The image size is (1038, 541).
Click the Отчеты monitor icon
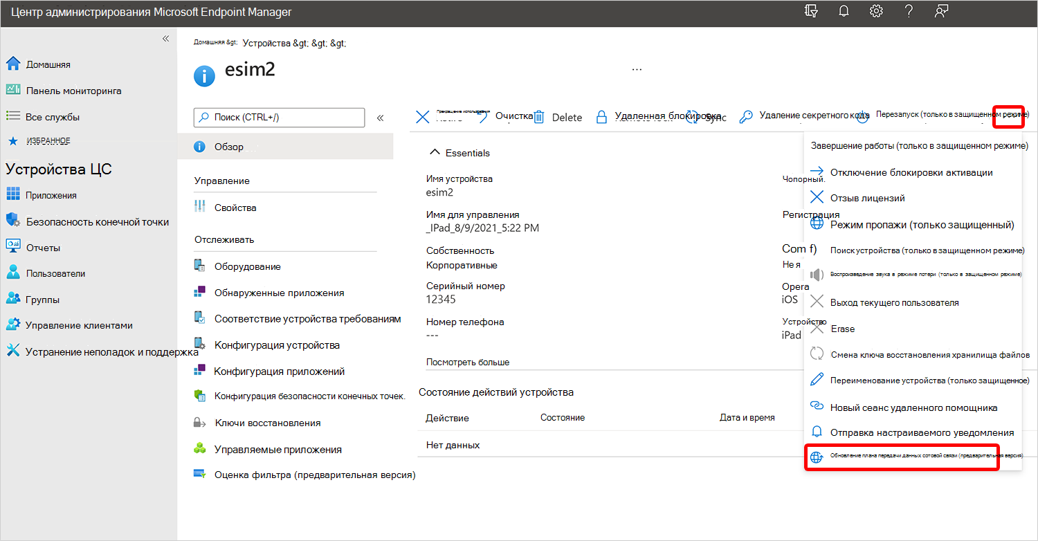(x=13, y=246)
